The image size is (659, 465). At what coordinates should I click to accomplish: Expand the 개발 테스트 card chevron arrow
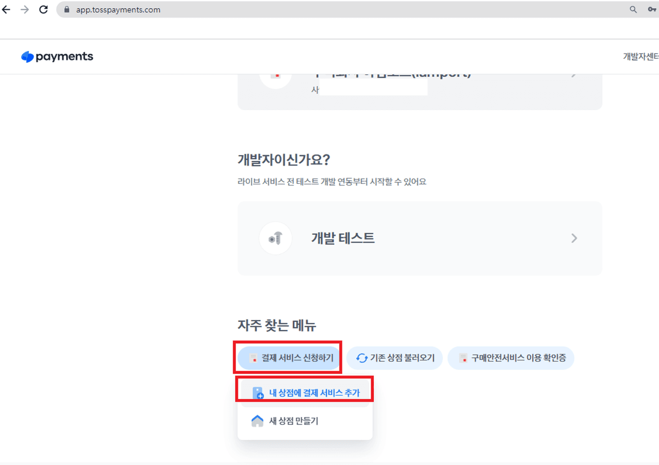coord(574,238)
